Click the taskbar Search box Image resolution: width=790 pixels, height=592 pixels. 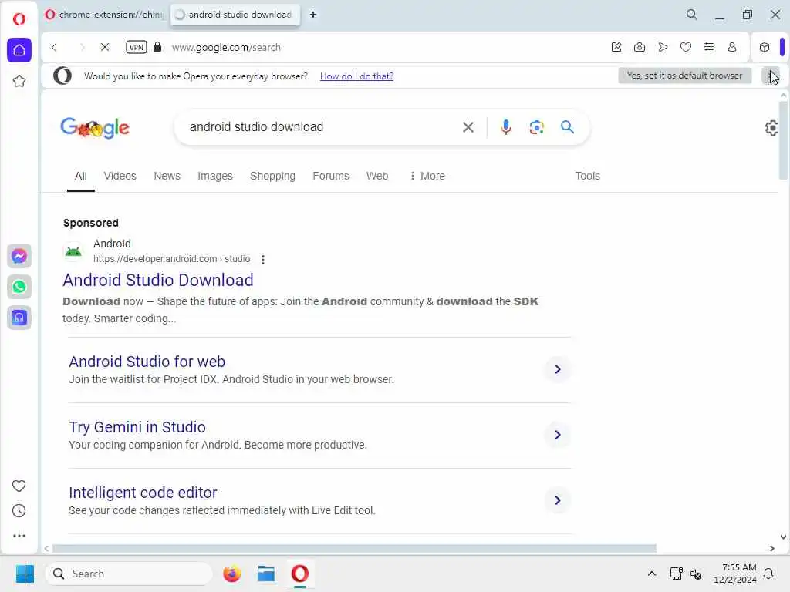[129, 573]
